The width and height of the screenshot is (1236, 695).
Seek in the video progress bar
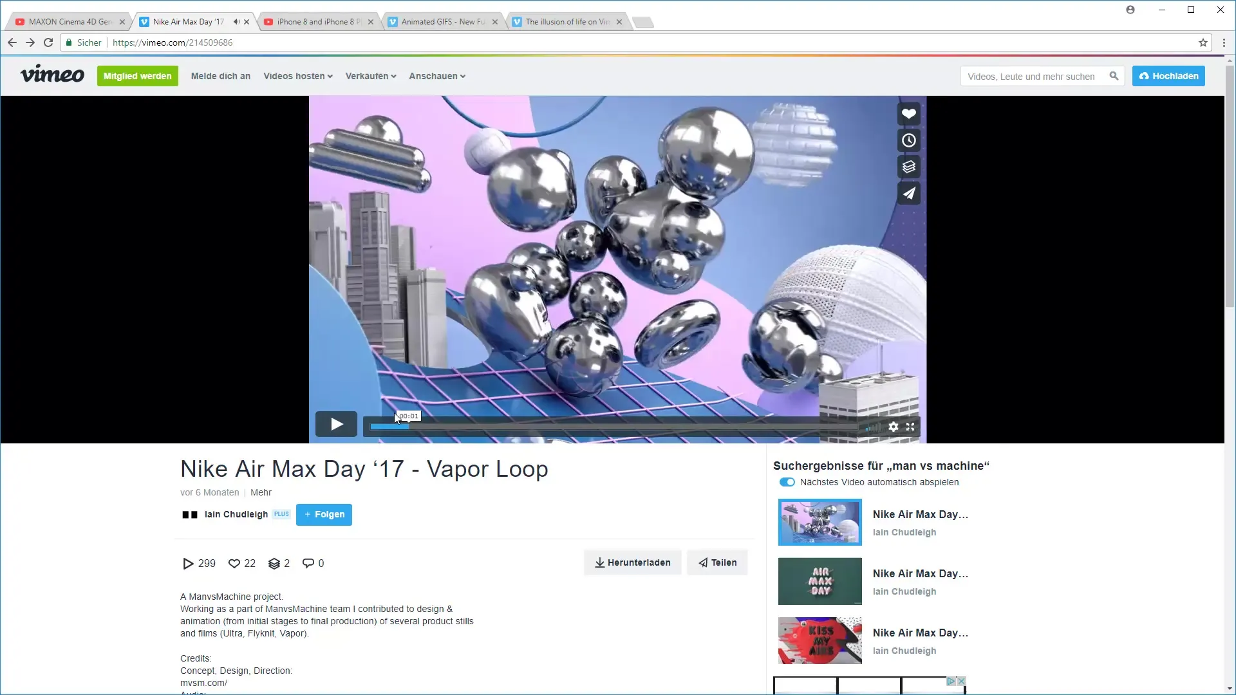click(613, 427)
